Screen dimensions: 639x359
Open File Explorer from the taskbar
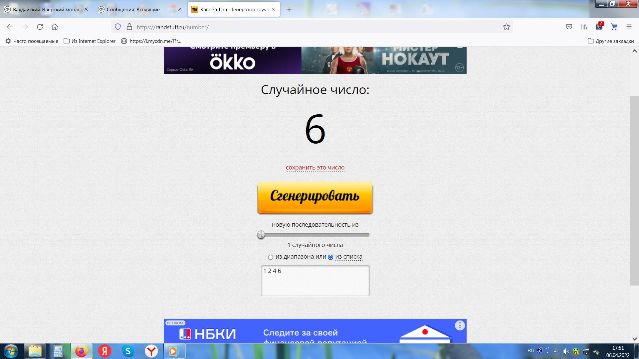[x=35, y=351]
